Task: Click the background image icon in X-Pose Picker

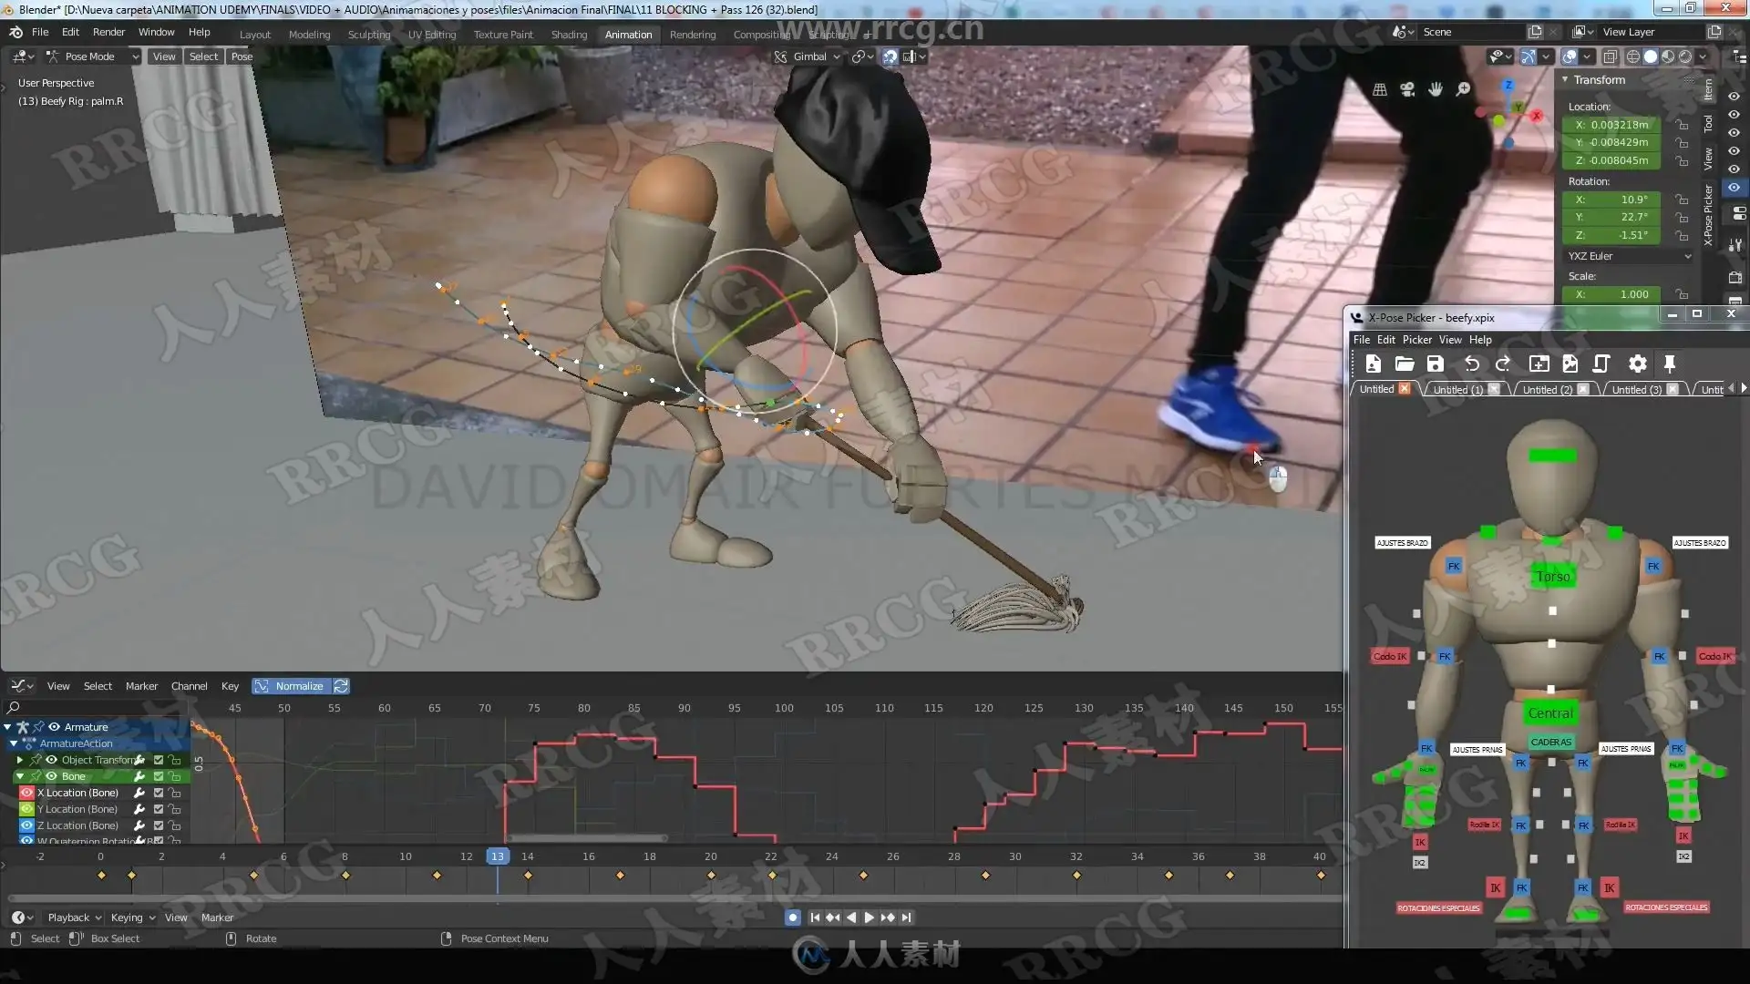Action: [x=1570, y=364]
